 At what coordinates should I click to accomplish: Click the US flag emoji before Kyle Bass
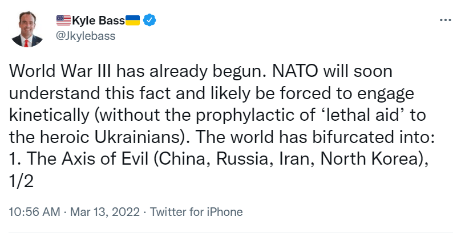click(63, 21)
